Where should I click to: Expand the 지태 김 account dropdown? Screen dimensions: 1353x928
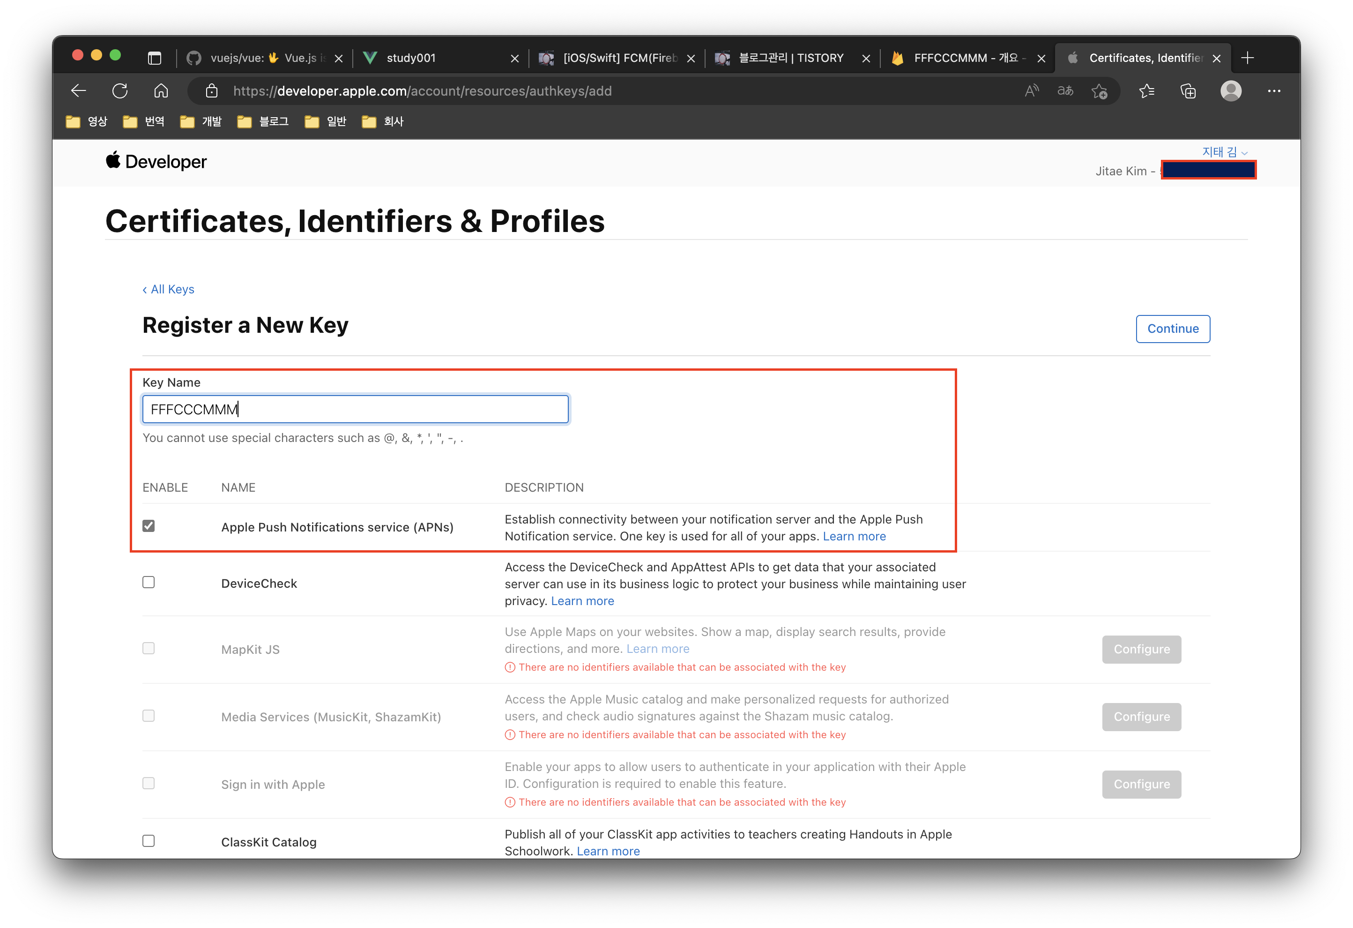1225,152
